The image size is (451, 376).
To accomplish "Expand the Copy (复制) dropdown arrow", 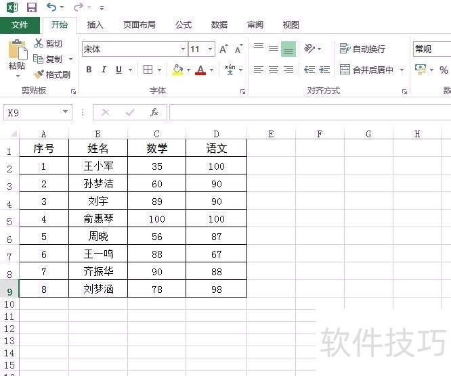I will pyautogui.click(x=70, y=60).
